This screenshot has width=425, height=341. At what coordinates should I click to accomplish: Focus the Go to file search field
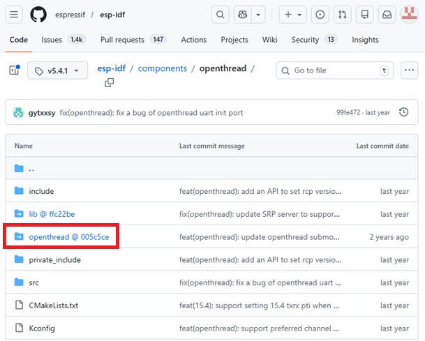(x=335, y=70)
